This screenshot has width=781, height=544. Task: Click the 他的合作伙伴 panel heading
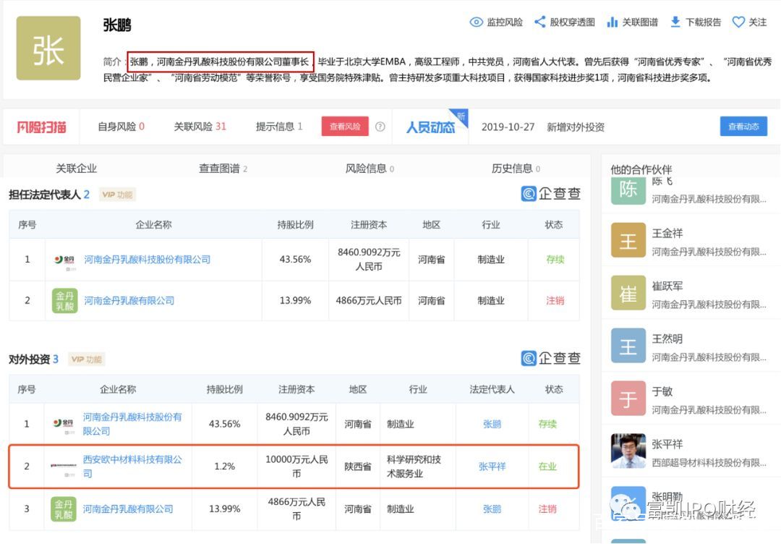641,169
